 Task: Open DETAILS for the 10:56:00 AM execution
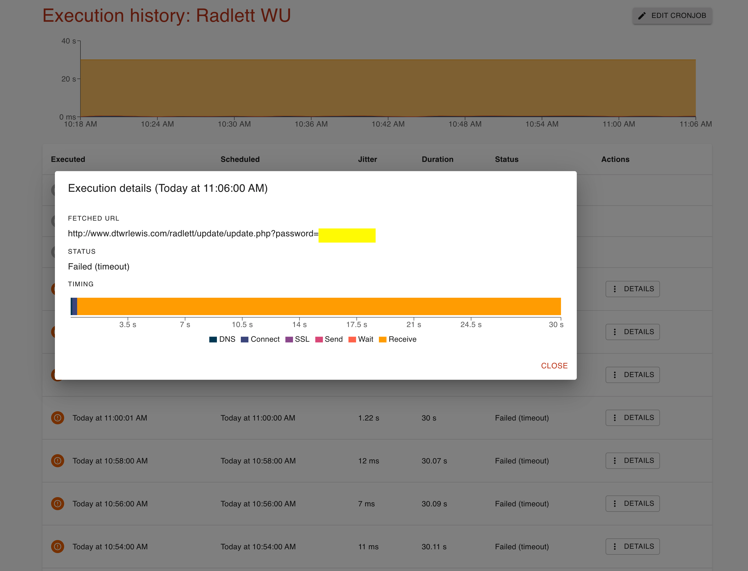(x=632, y=503)
